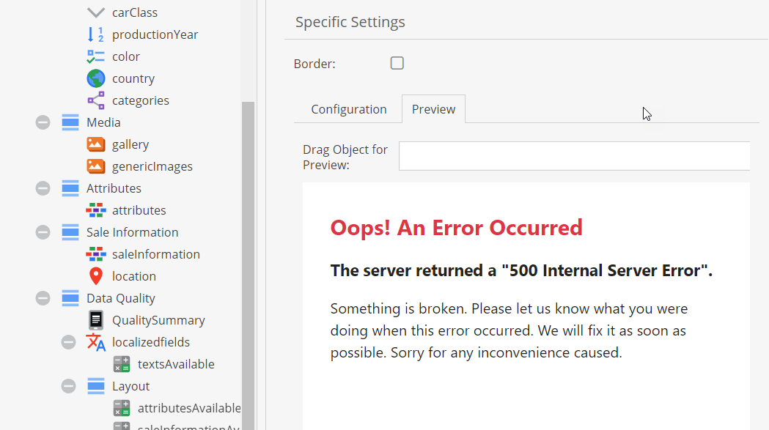Collapse the Attributes tree group
The image size is (769, 430).
[x=43, y=188]
